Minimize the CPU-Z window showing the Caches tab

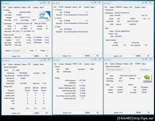[92, 3]
